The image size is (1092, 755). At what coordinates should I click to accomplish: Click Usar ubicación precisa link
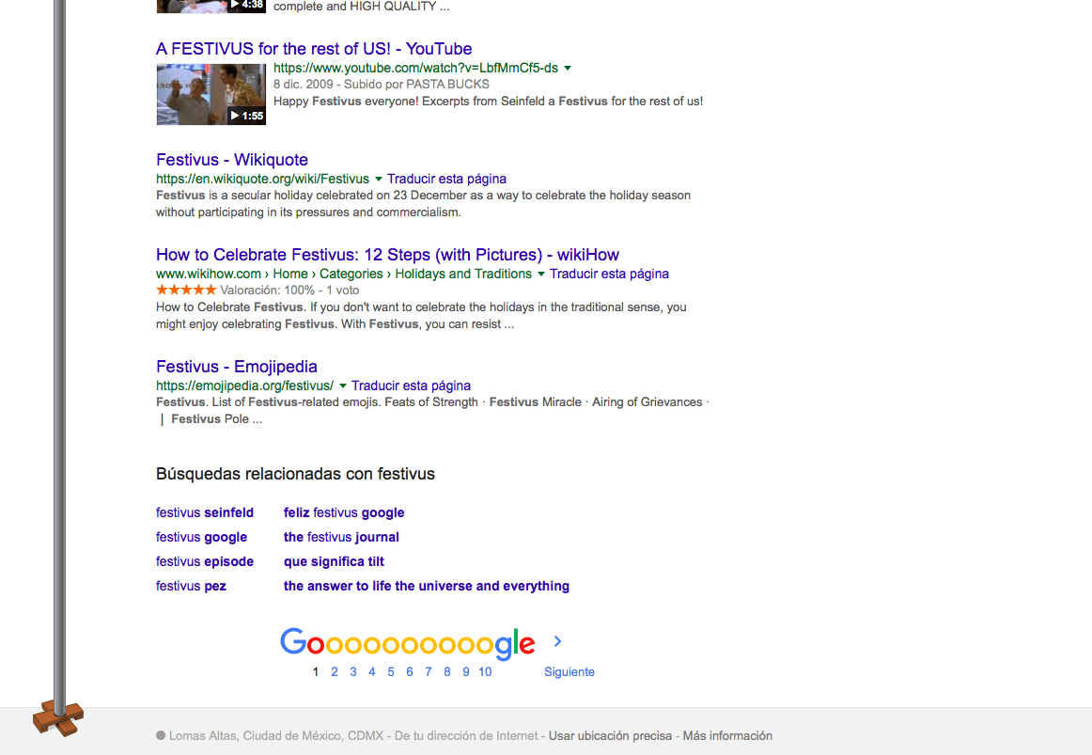[610, 736]
